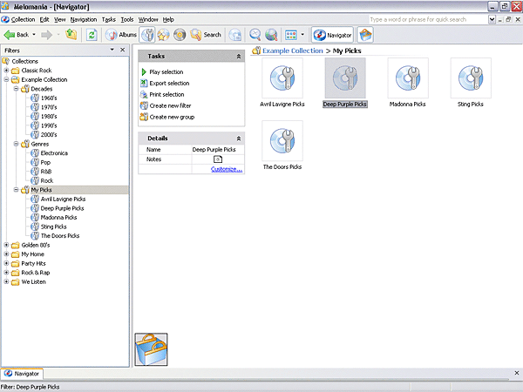This screenshot has height=392, width=523.
Task: Click the Customize link
Action: pyautogui.click(x=227, y=169)
